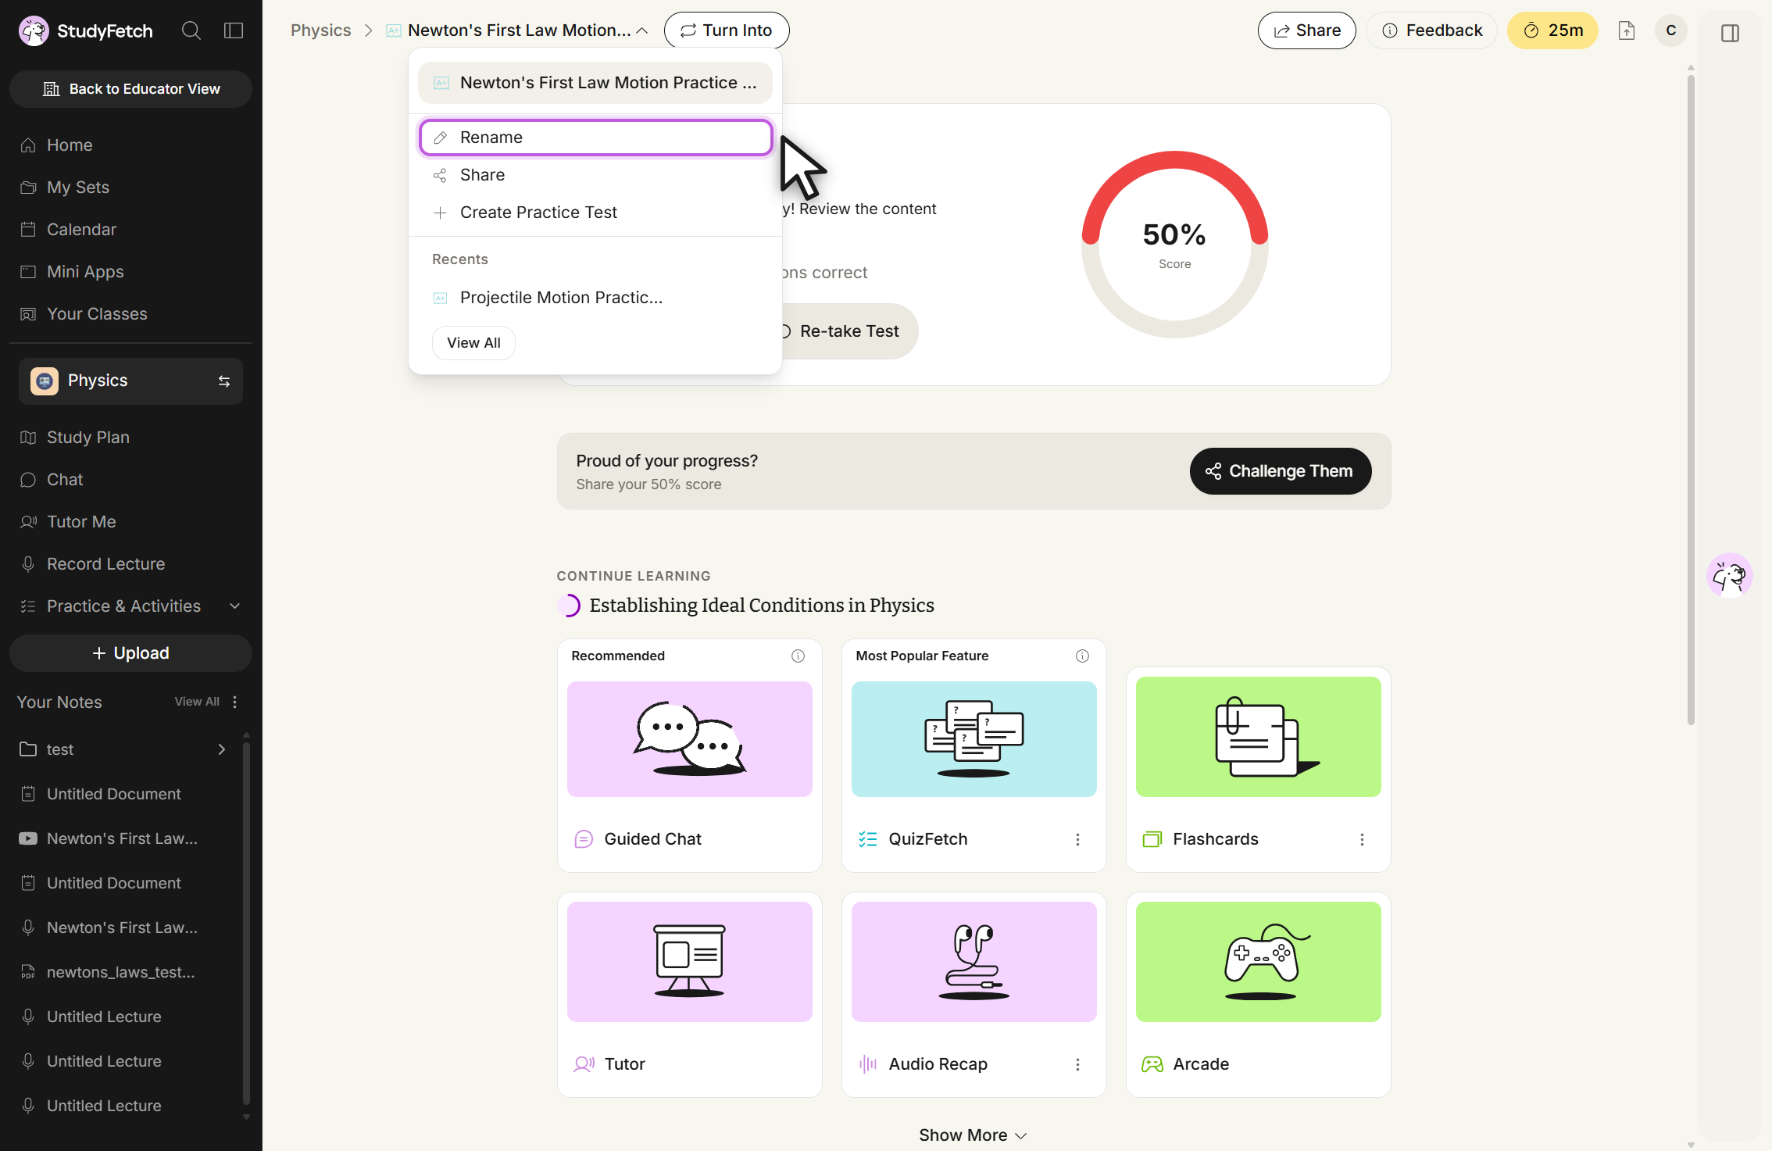Click the StudyFetch logo icon
Screen dimensions: 1772x1151
(x=33, y=30)
